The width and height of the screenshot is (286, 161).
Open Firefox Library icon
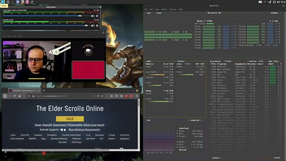tap(112, 96)
